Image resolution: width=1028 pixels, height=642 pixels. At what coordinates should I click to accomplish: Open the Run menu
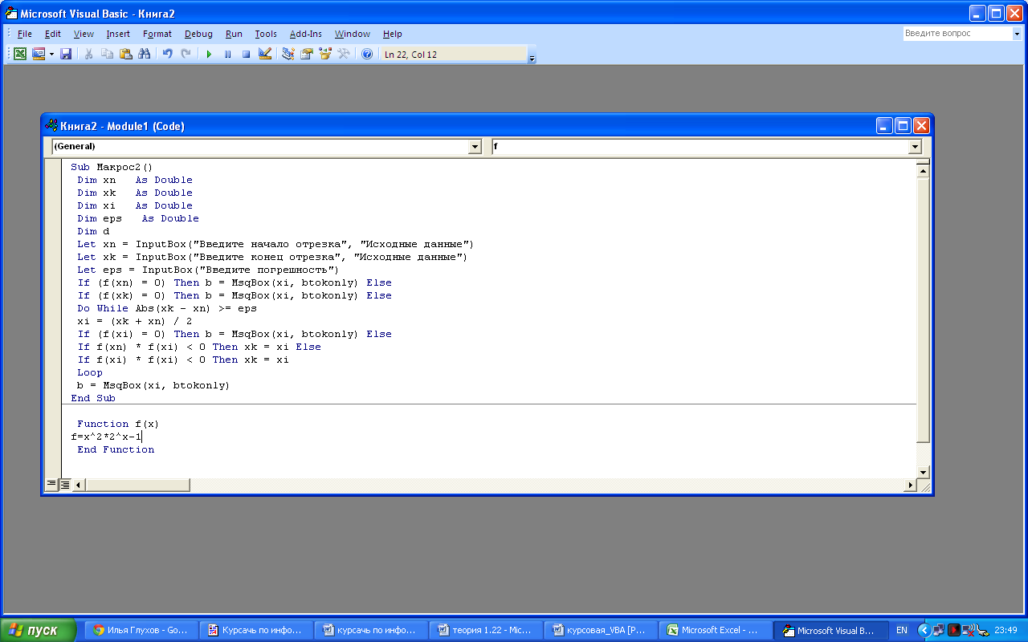(x=234, y=34)
